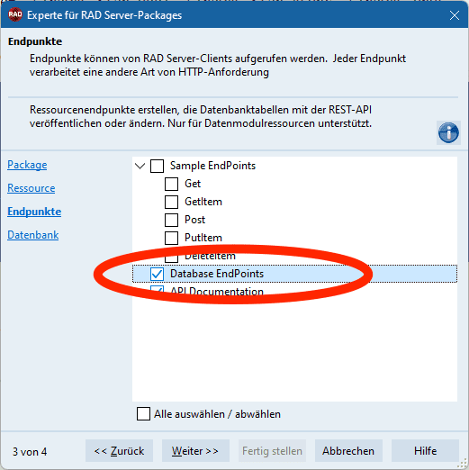Click the Zurück button
The image size is (469, 470).
coord(119,451)
